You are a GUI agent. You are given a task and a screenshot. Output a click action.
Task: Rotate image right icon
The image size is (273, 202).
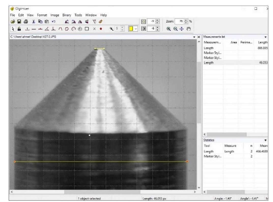(x=74, y=22)
